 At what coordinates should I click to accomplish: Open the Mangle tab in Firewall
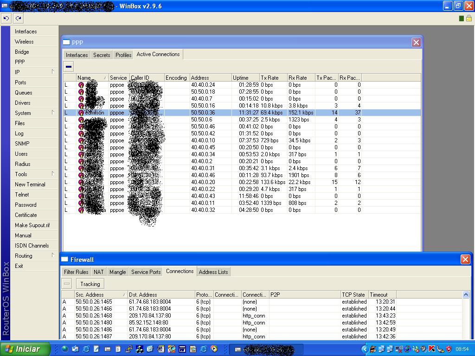click(117, 272)
